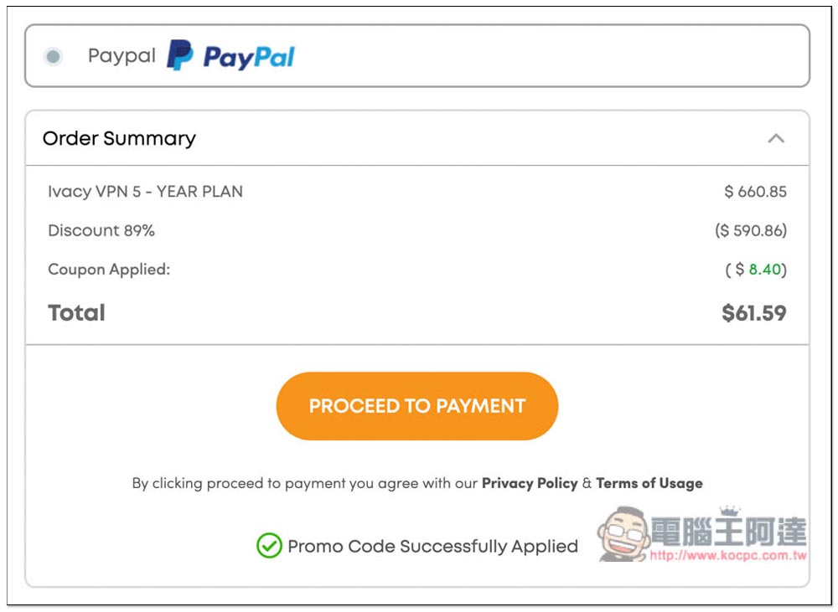Click the ($ 590.86) discount amount
The image size is (838, 612).
tap(751, 230)
